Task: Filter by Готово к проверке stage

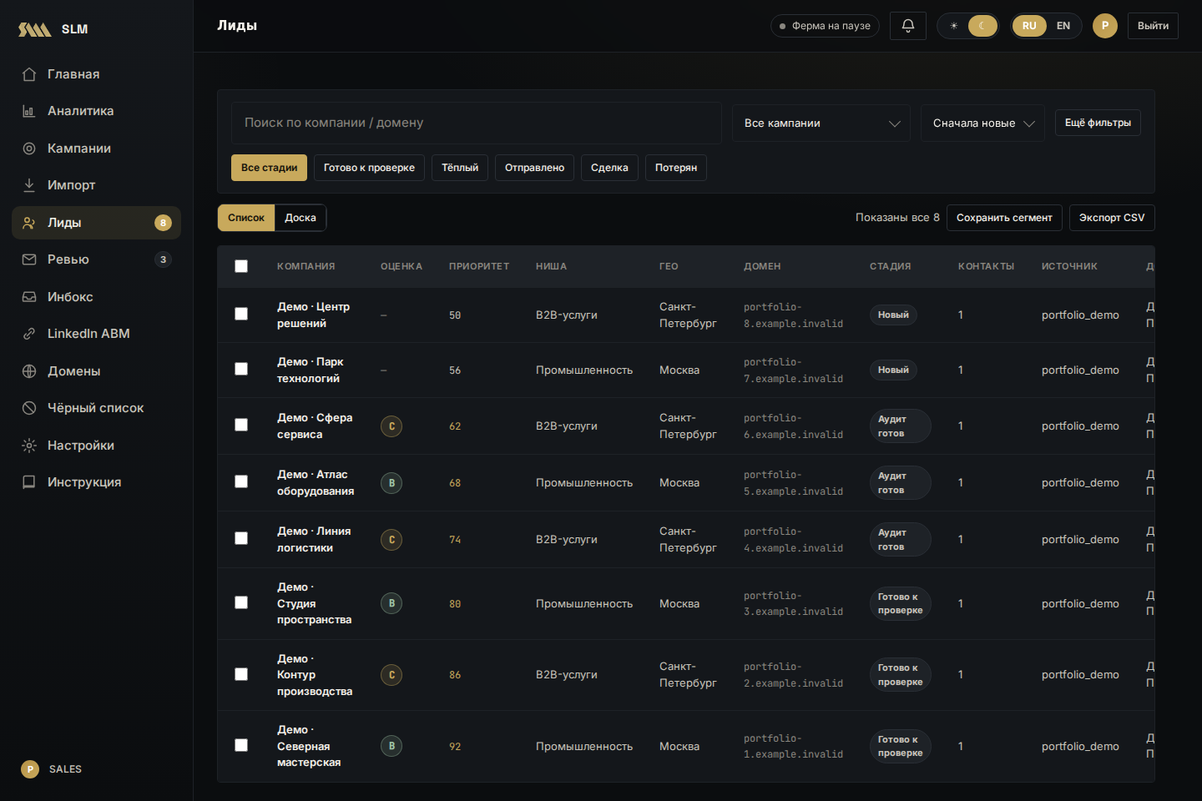Action: coord(369,168)
